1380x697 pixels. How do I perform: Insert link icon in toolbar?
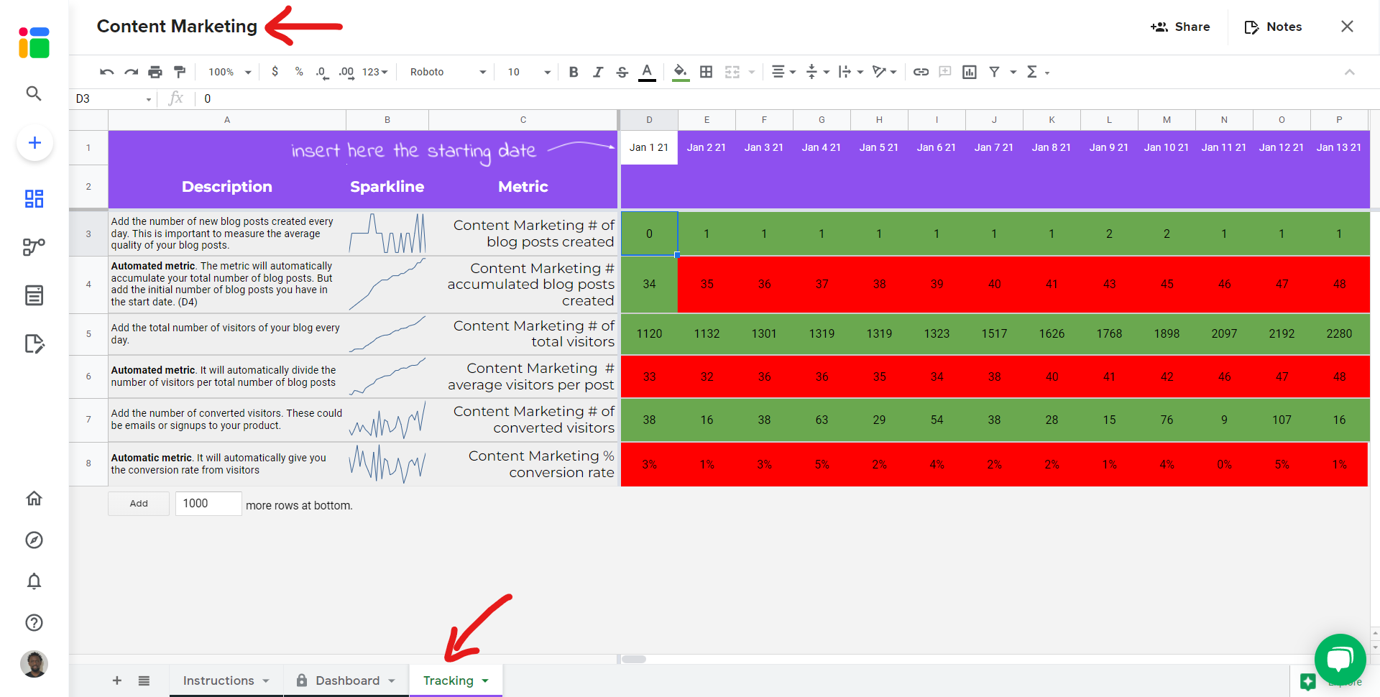point(921,72)
